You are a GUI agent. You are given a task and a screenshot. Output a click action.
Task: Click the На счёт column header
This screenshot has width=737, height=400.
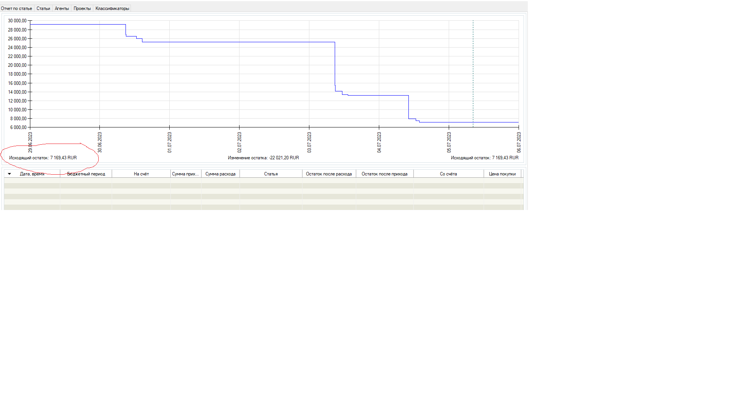point(141,174)
